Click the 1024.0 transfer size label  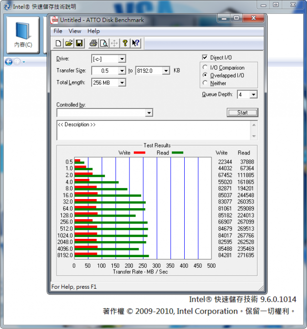click(x=65, y=235)
